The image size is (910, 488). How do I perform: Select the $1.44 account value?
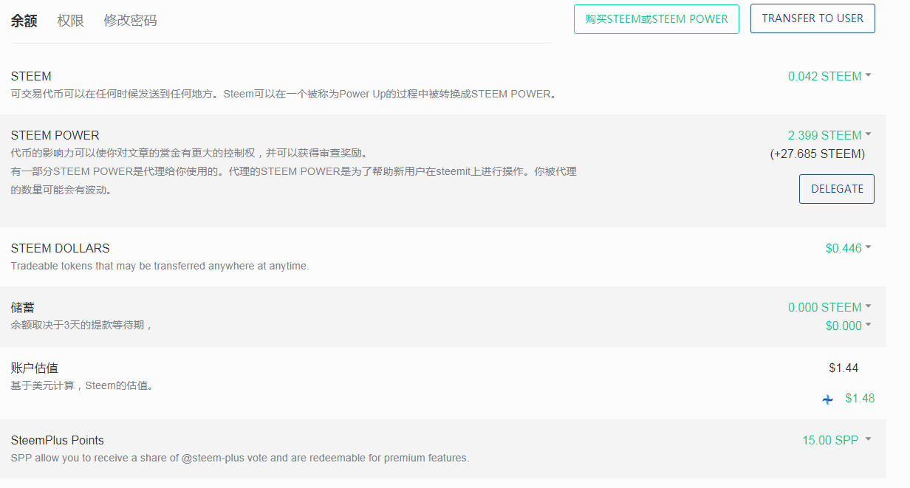point(844,368)
